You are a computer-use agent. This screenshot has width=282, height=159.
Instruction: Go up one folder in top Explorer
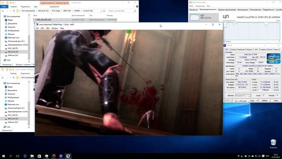pyautogui.click(x=14, y=11)
